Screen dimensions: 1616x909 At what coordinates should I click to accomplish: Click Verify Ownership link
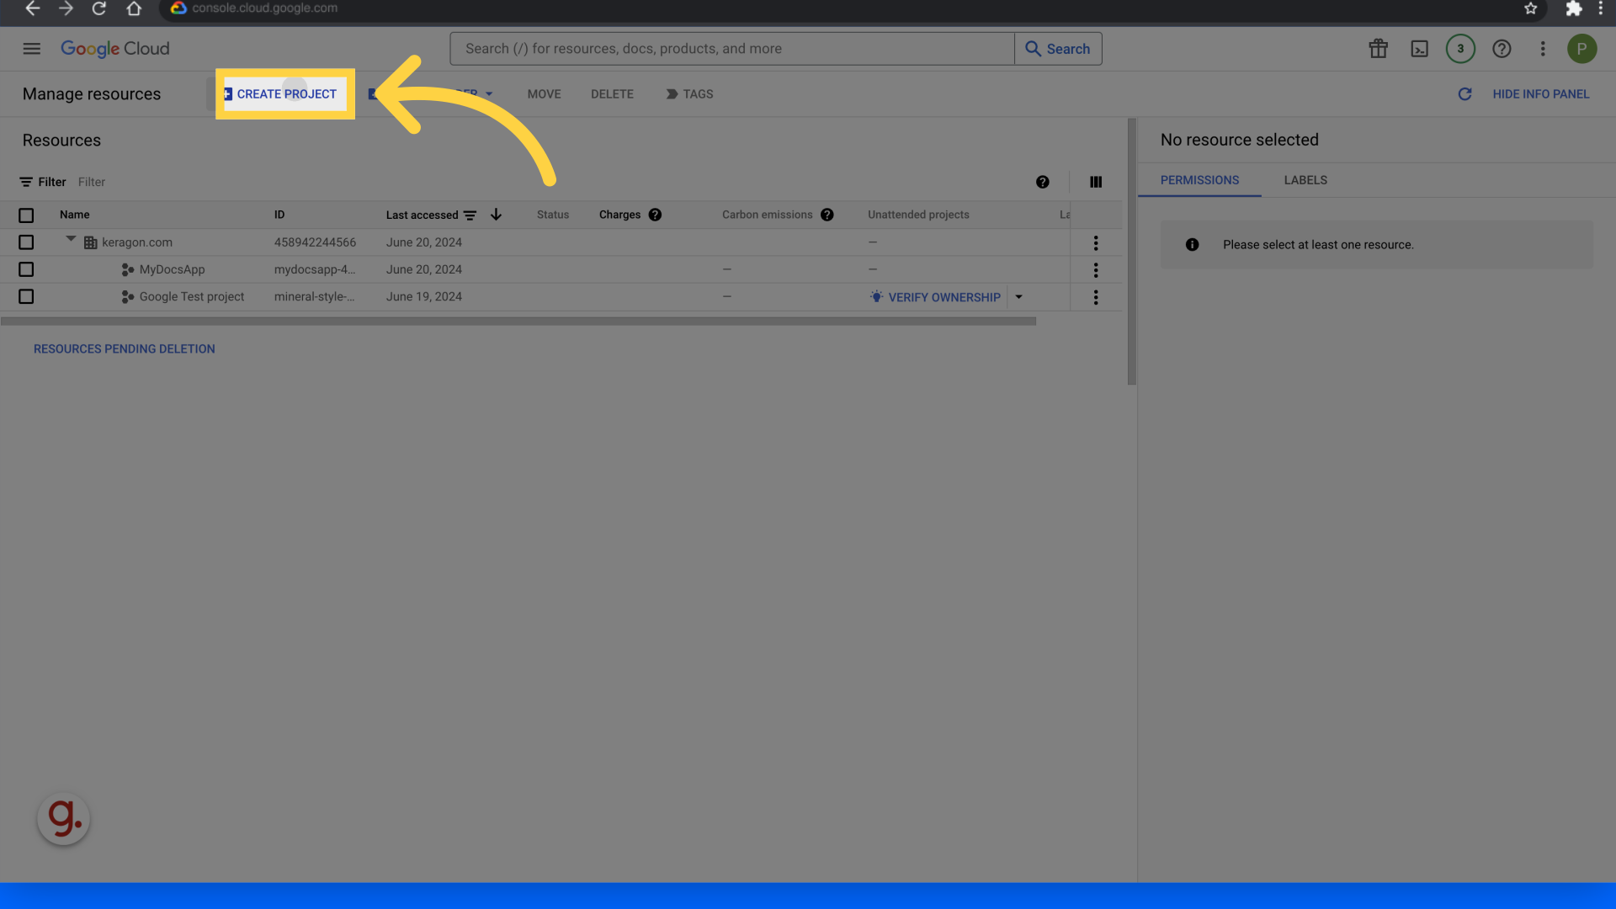(x=935, y=297)
